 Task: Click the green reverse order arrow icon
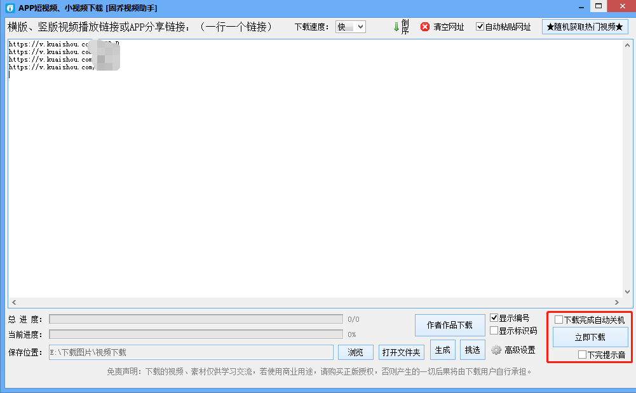coord(396,27)
